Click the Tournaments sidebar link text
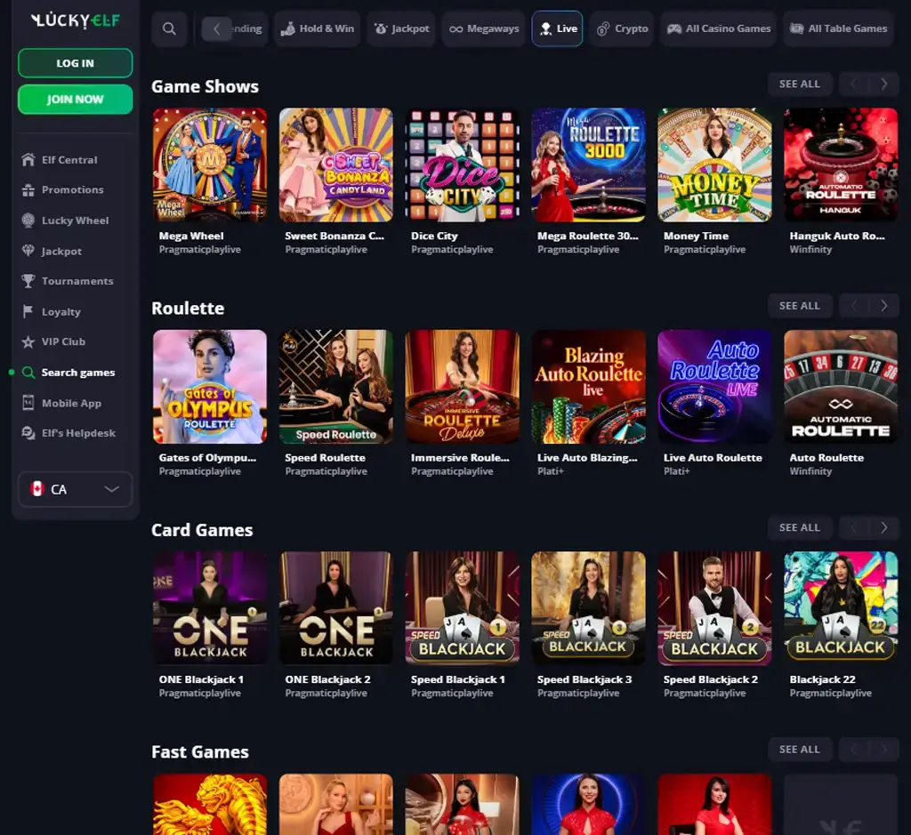 (77, 281)
